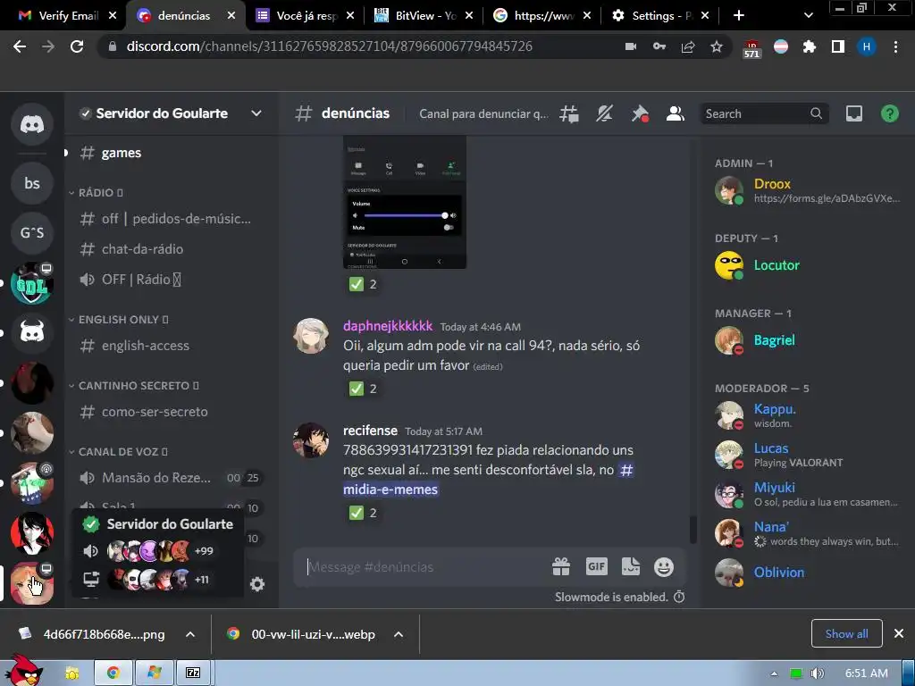This screenshot has width=915, height=686.
Task: Open the GIF picker
Action: click(x=596, y=566)
